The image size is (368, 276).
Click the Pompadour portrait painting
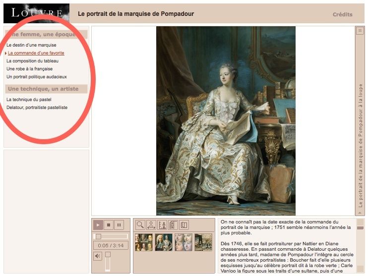click(x=226, y=121)
